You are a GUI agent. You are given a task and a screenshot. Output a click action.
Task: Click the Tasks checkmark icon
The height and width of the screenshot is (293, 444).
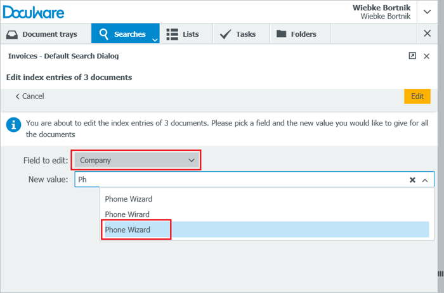(x=225, y=34)
